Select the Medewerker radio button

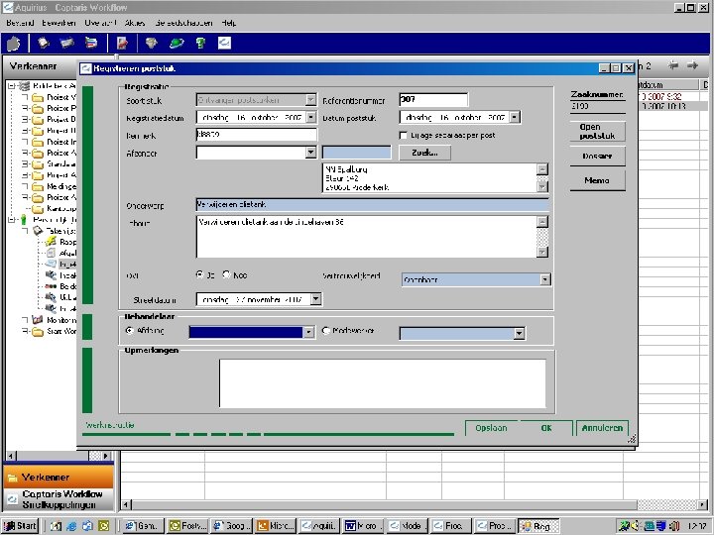click(326, 331)
